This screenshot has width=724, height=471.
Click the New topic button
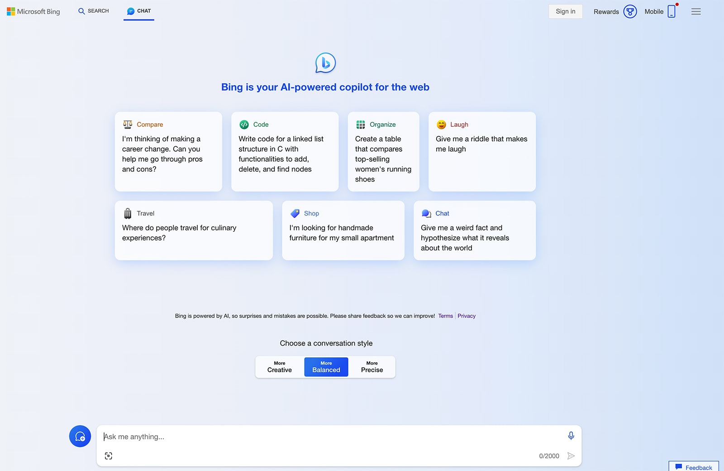[x=80, y=436]
